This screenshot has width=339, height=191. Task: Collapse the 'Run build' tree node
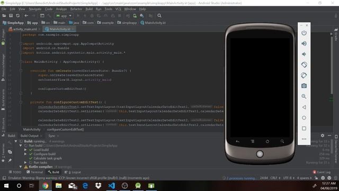[21, 145]
